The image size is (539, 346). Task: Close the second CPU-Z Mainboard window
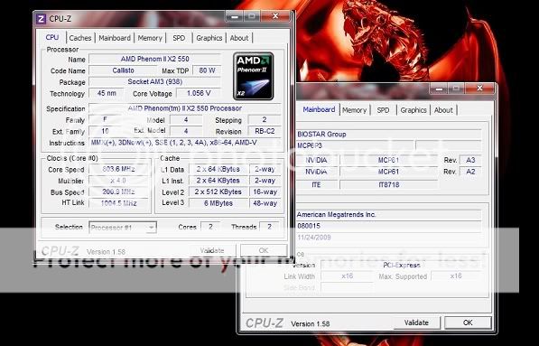point(479,89)
